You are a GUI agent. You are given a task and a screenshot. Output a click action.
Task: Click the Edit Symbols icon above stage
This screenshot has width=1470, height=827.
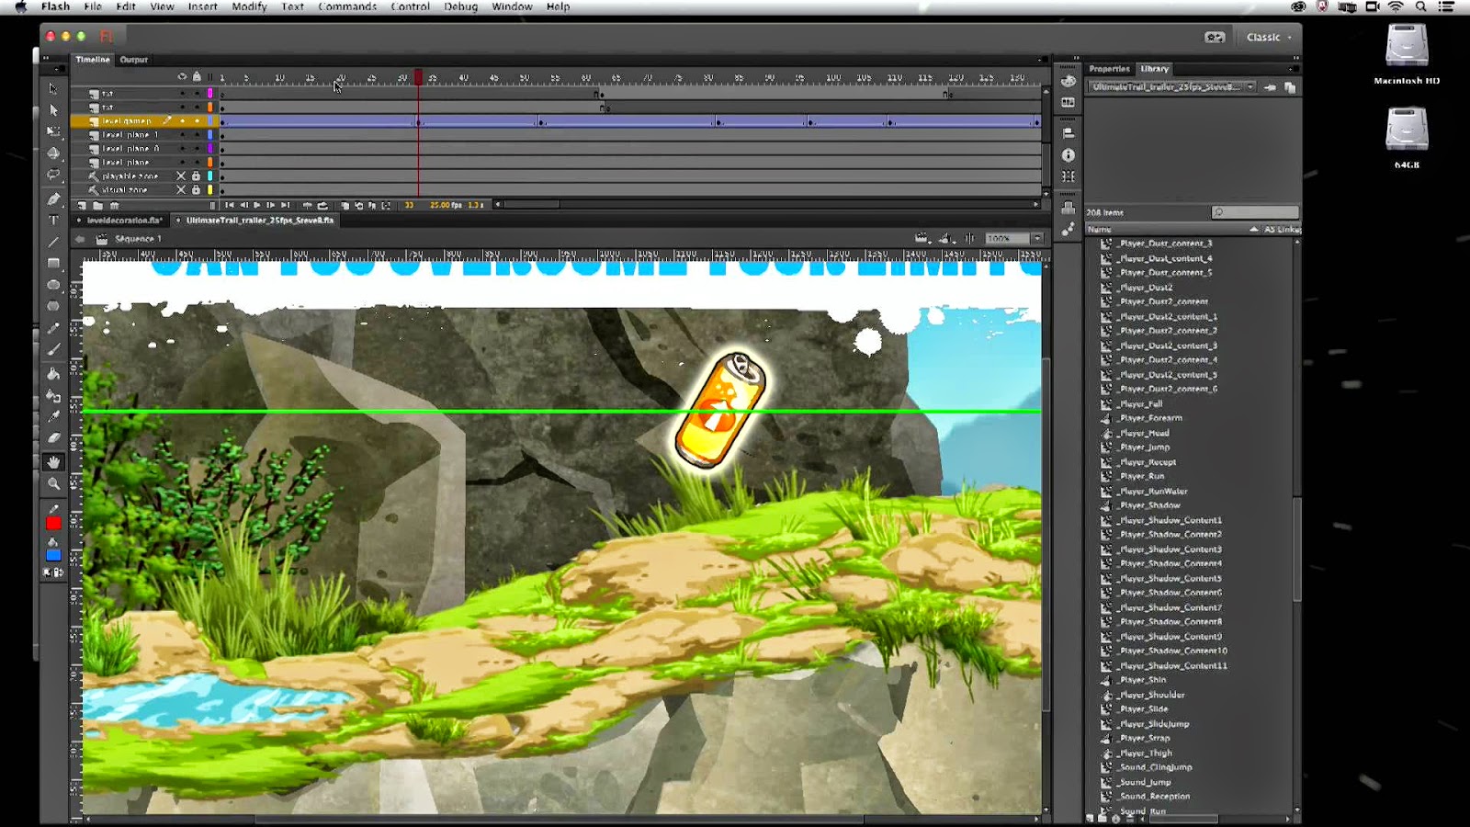(x=945, y=238)
